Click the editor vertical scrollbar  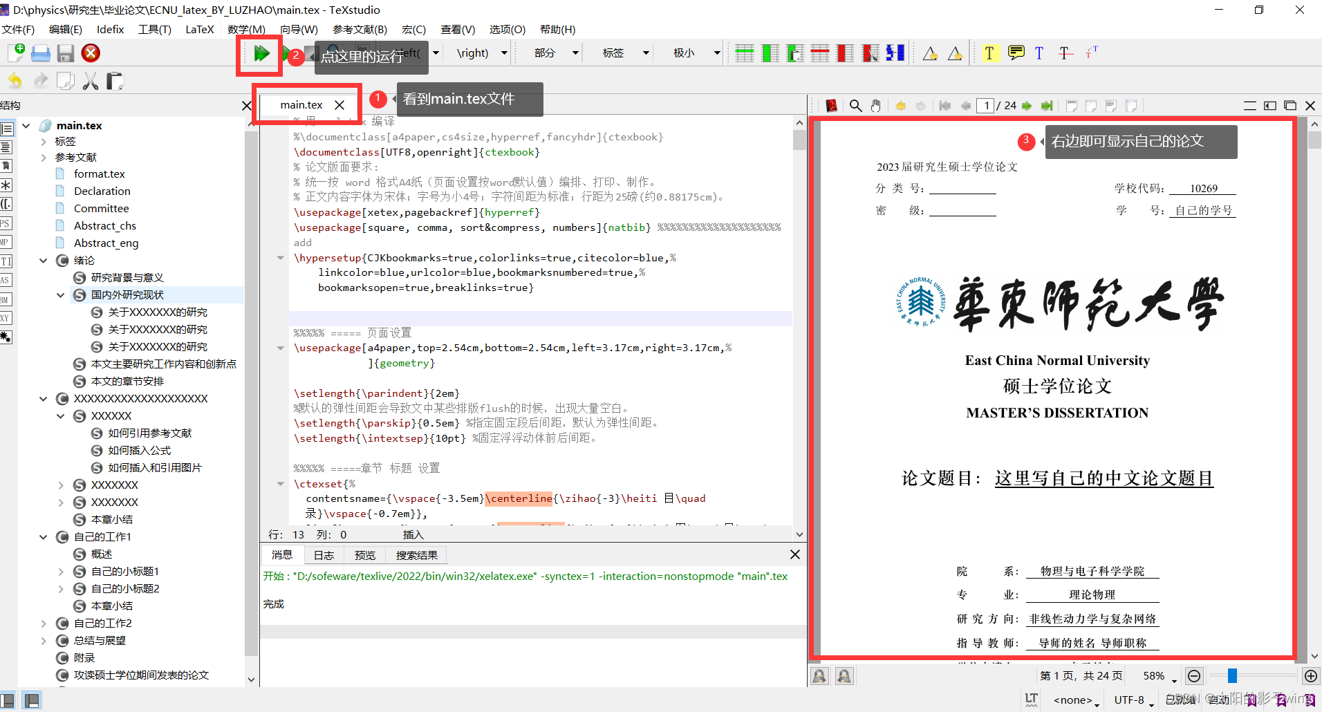[799, 328]
